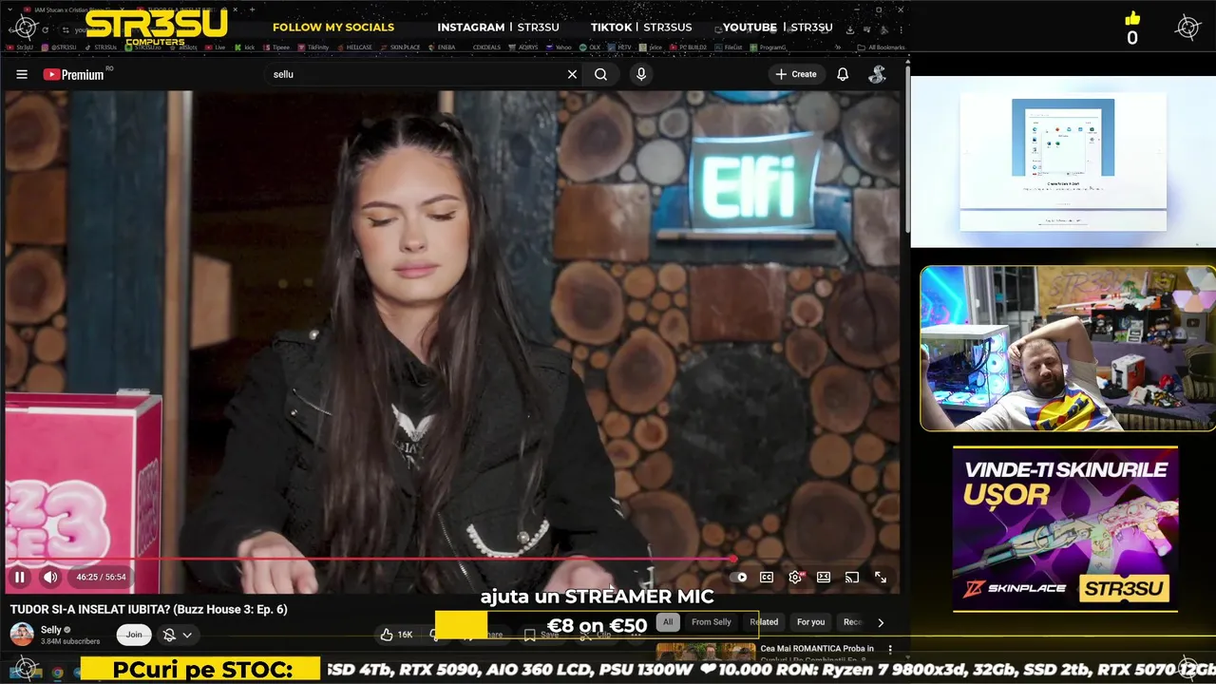The width and height of the screenshot is (1216, 684).
Task: Open the Str3sU bookmark
Action: [20, 47]
